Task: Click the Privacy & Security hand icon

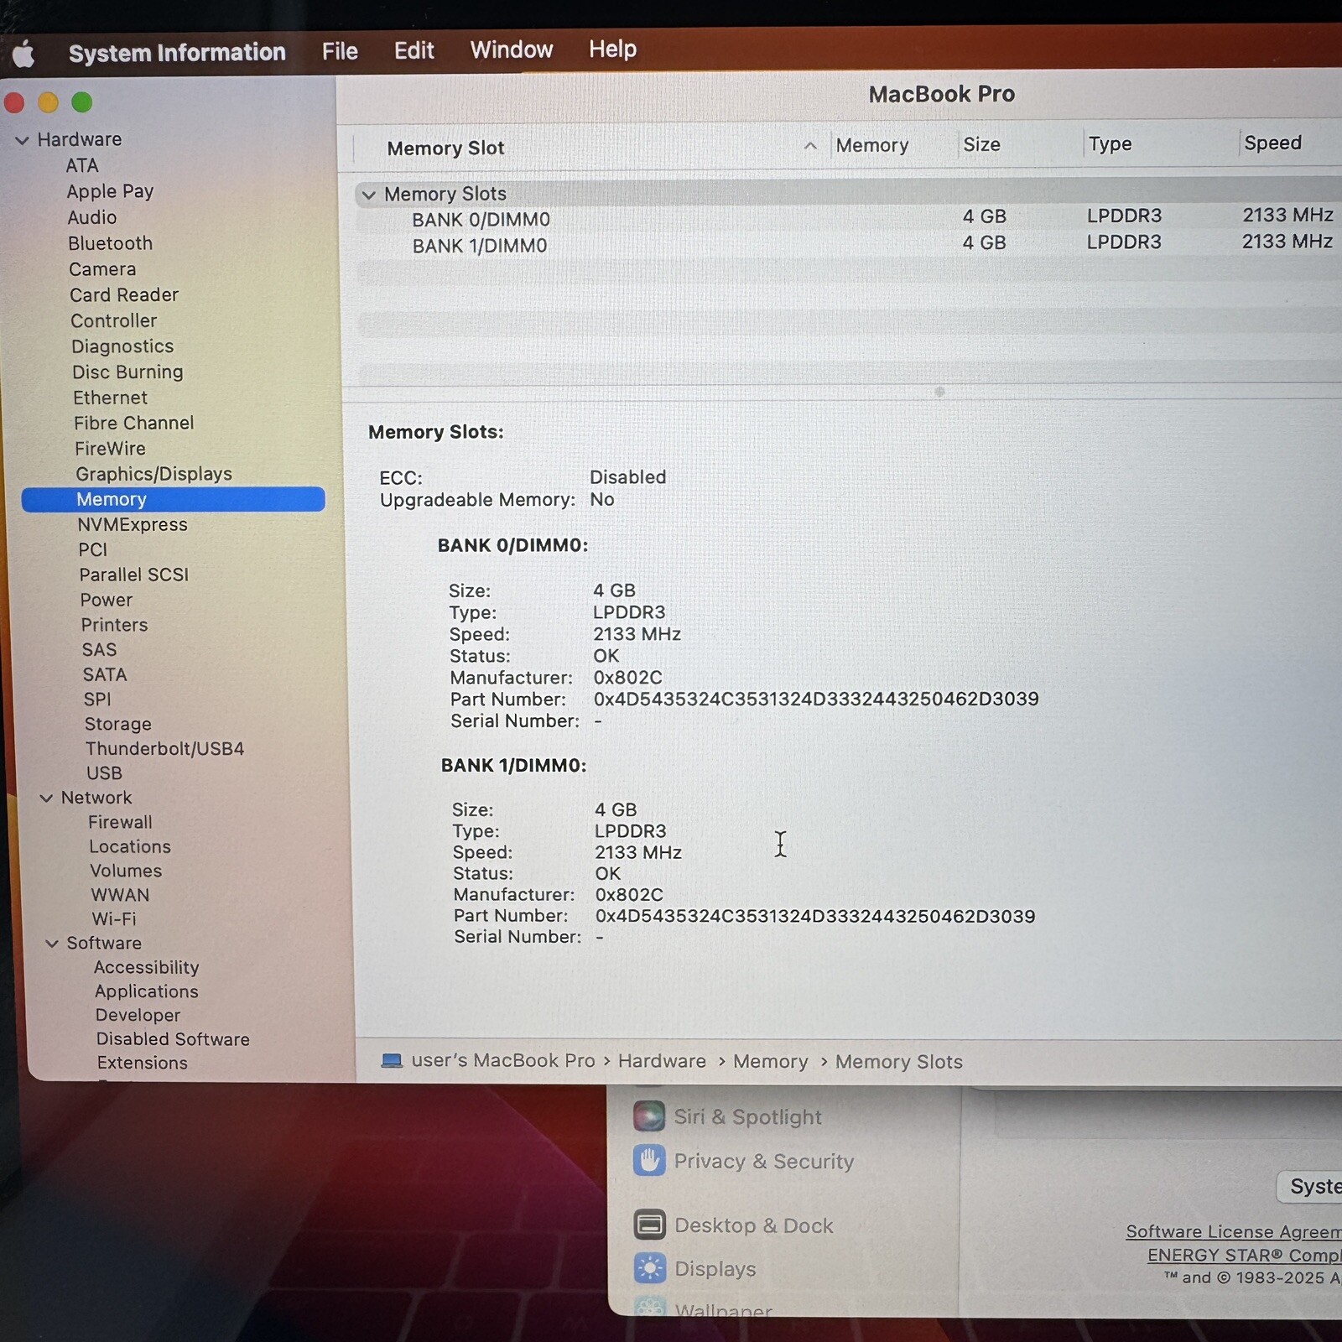Action: click(649, 1161)
